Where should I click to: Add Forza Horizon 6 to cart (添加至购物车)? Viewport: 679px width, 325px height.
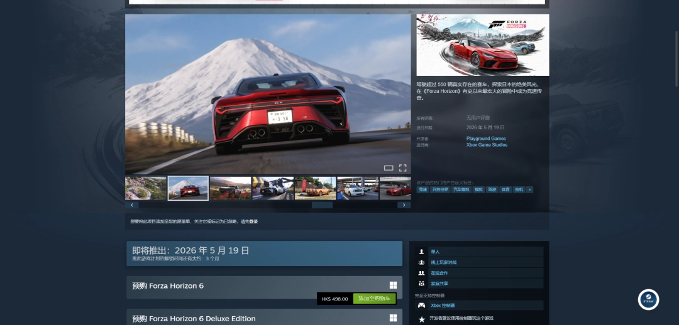click(374, 299)
